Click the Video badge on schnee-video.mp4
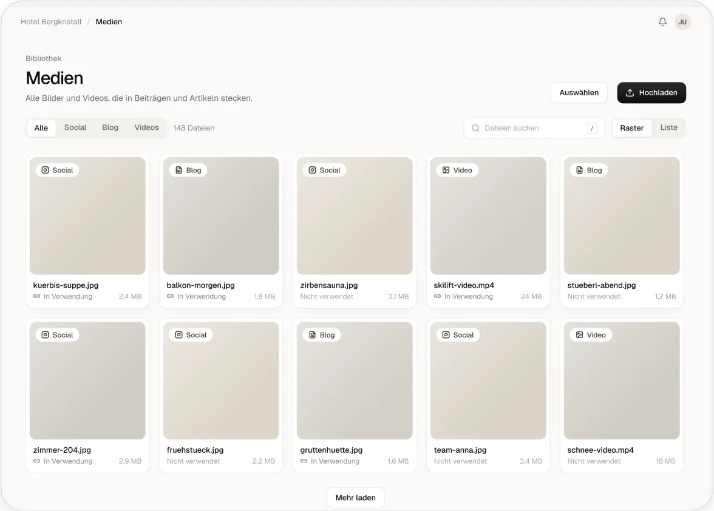The image size is (714, 511). click(591, 335)
